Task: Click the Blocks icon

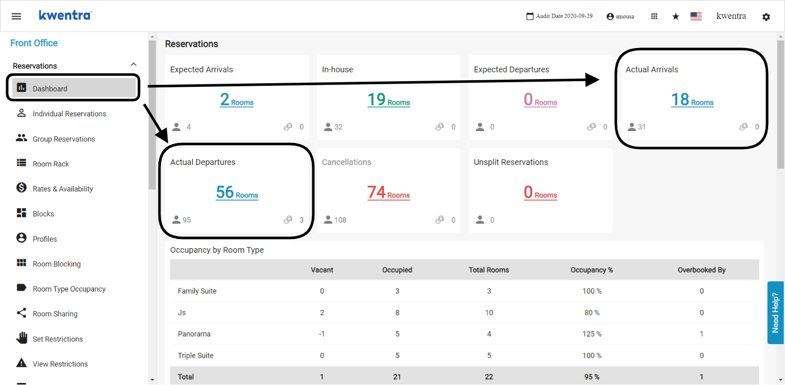Action: tap(21, 213)
